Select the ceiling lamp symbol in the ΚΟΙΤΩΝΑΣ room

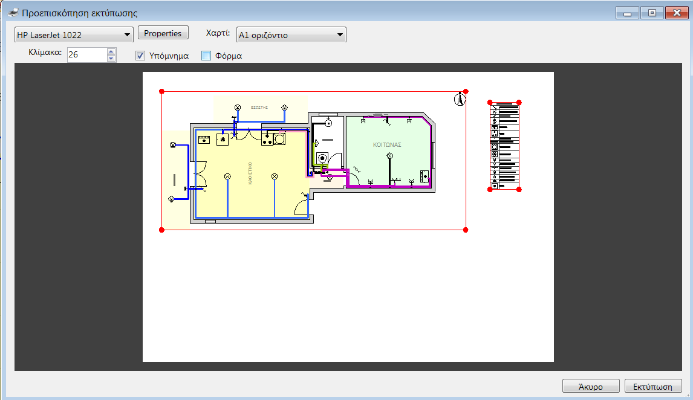(x=389, y=155)
